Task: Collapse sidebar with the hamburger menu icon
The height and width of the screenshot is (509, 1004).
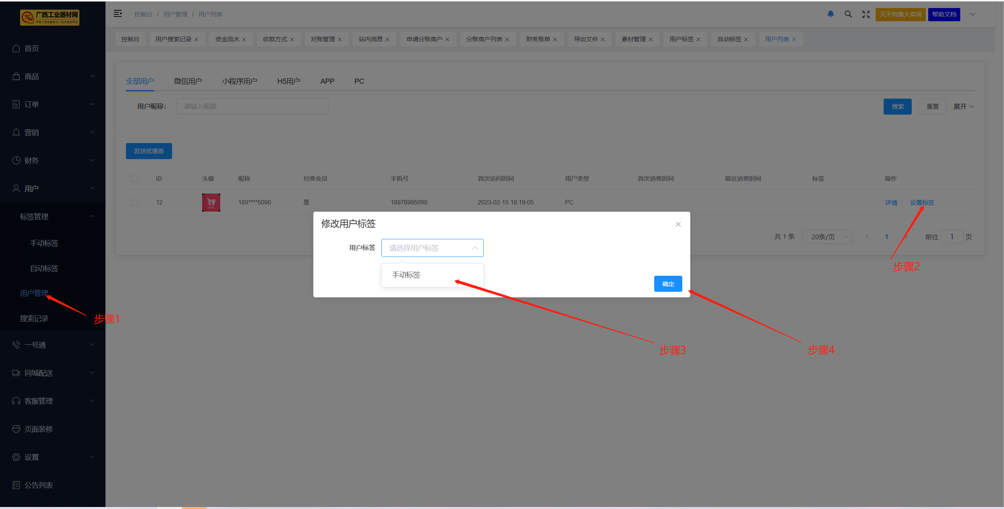Action: click(x=118, y=14)
